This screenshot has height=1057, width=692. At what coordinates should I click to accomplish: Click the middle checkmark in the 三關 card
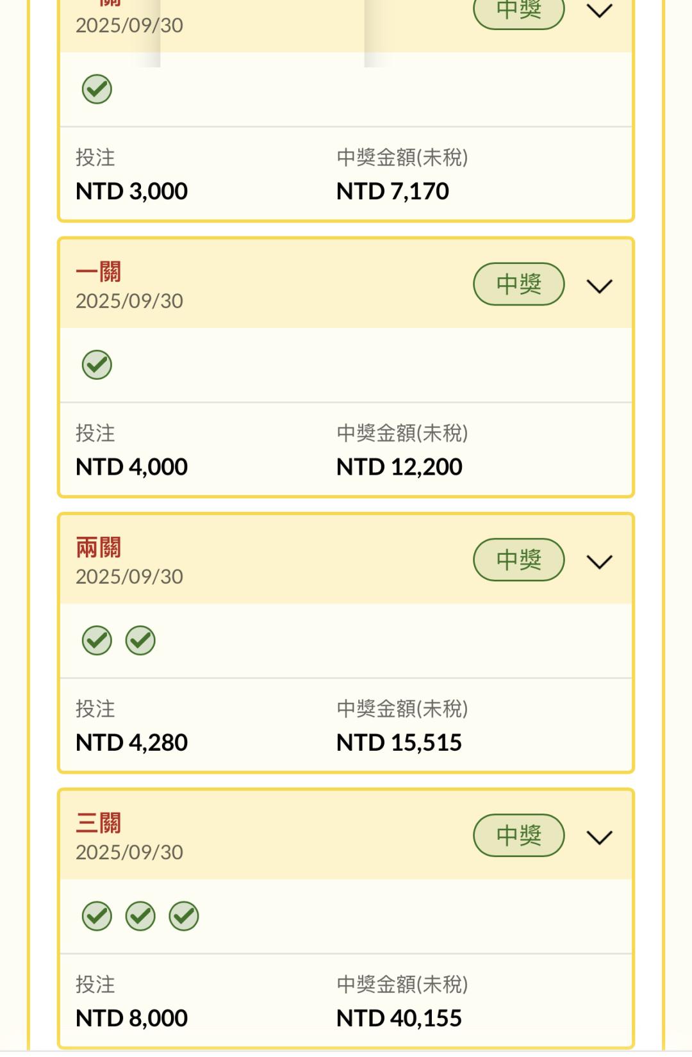[140, 916]
